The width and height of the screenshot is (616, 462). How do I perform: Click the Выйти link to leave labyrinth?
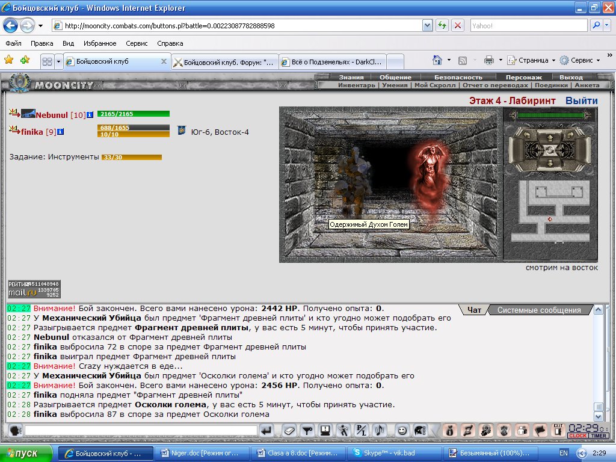[x=582, y=100]
